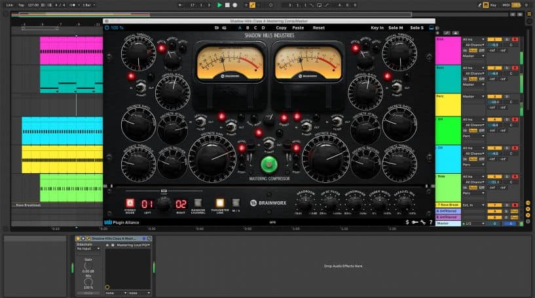Click the Link button in Ableton's control bar
This screenshot has width=535, height=298.
click(10, 5)
